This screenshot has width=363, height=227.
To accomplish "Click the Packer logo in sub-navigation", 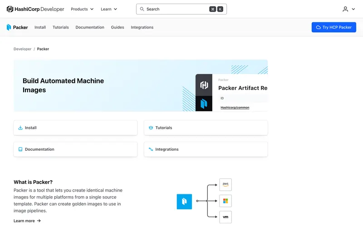I will (x=17, y=27).
